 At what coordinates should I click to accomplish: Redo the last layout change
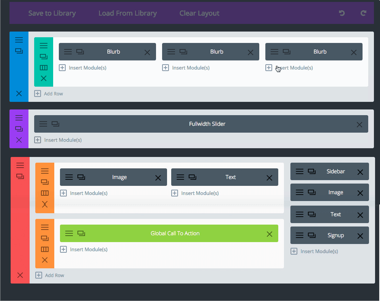[x=363, y=13]
